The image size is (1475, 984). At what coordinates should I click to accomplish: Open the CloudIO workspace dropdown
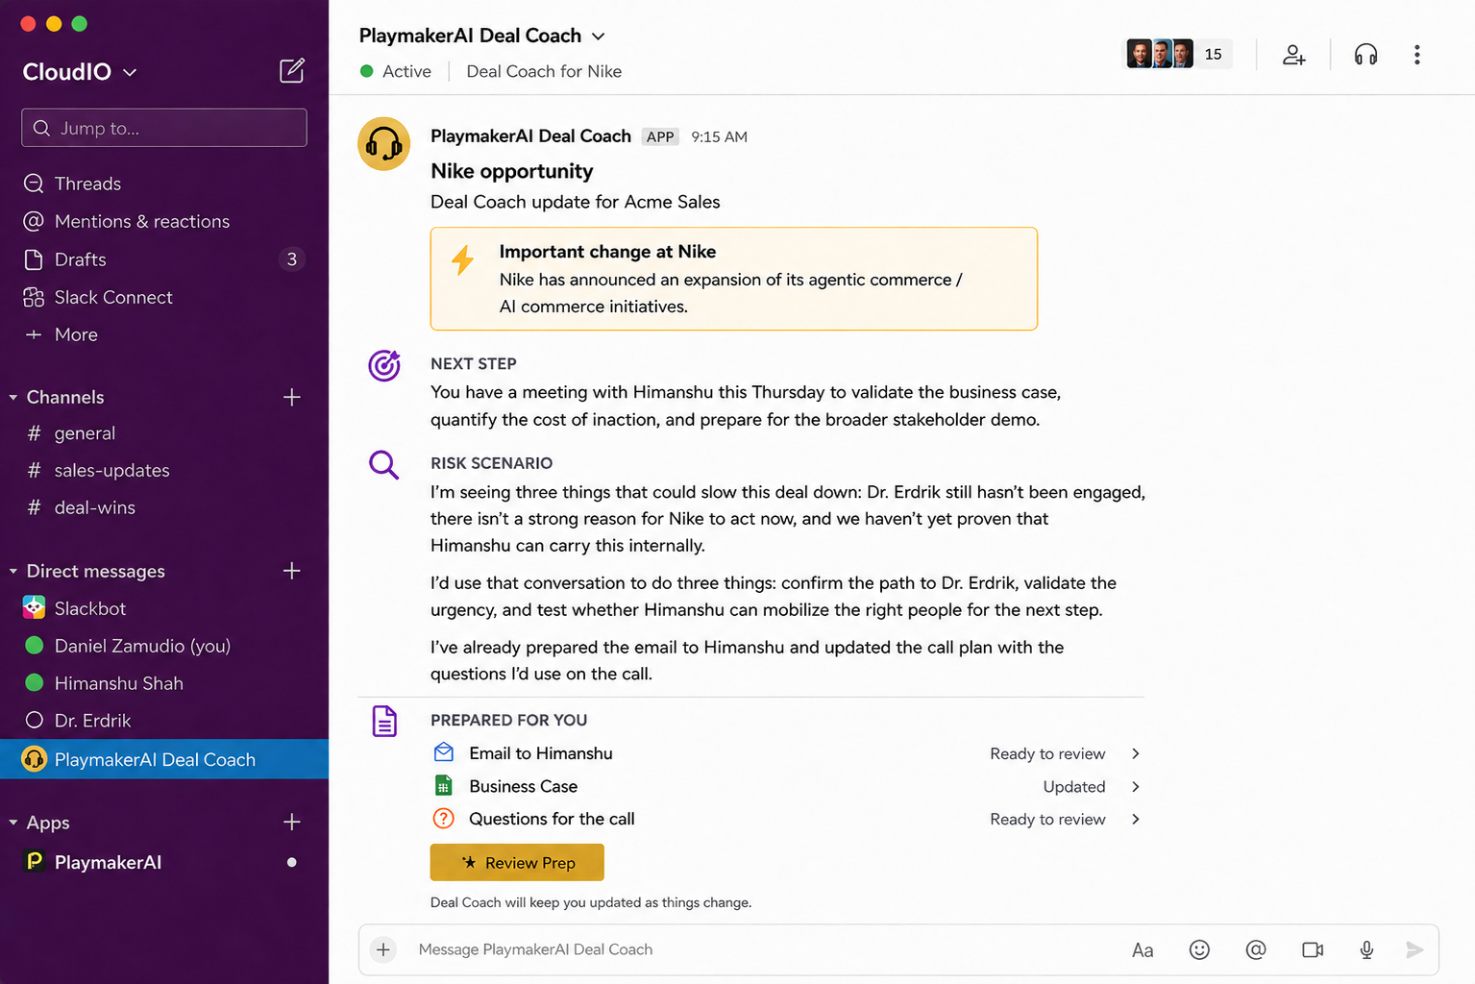click(80, 72)
